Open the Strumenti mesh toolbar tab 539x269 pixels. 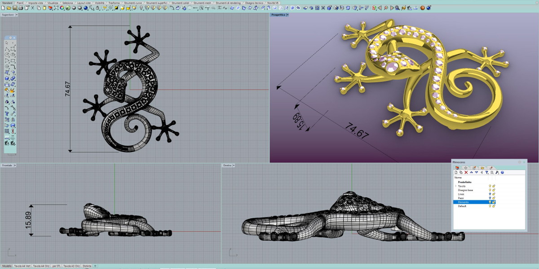coord(202,3)
